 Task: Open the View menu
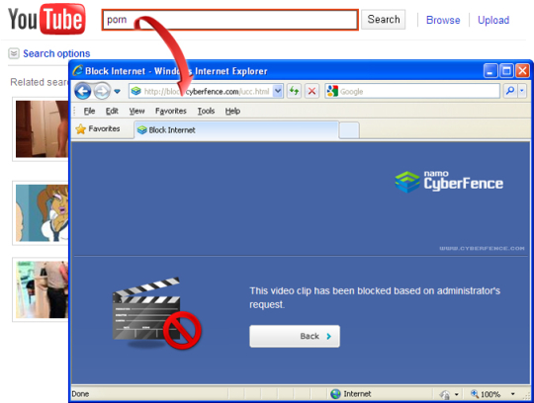point(136,111)
